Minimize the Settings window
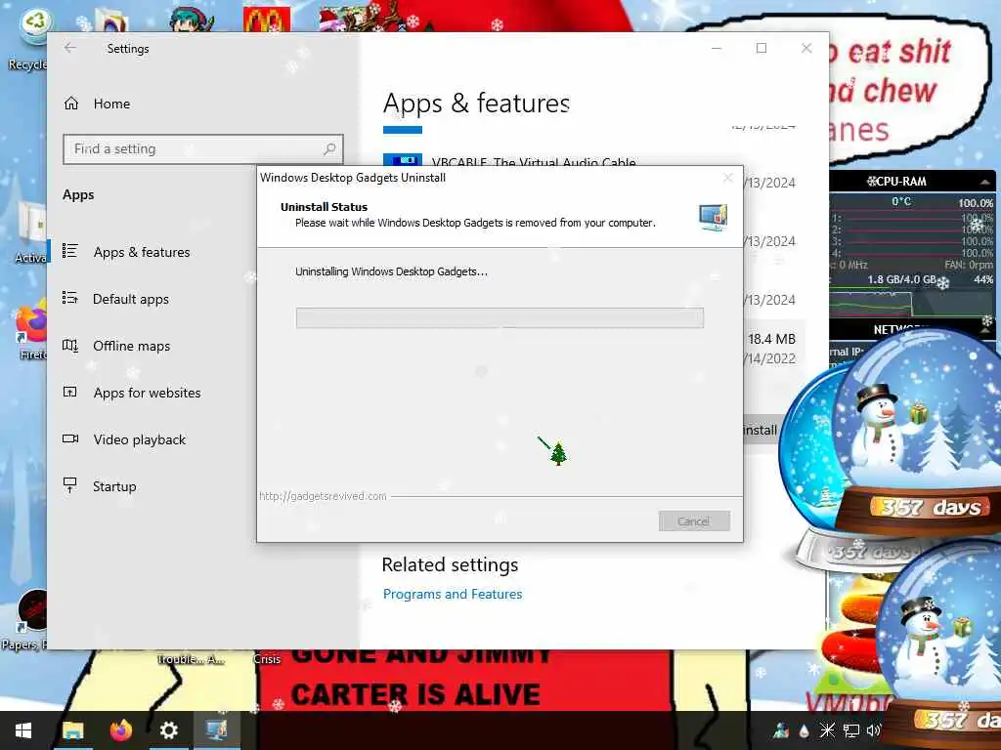Screen dimensions: 1001x750 pyautogui.click(x=717, y=49)
